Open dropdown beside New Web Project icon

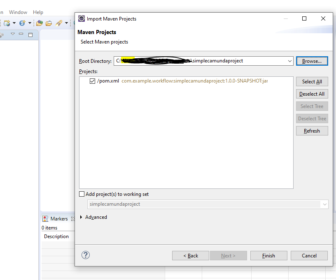coord(14,23)
